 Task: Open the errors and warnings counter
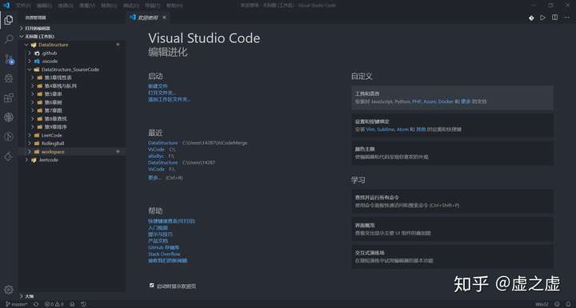coord(54,304)
